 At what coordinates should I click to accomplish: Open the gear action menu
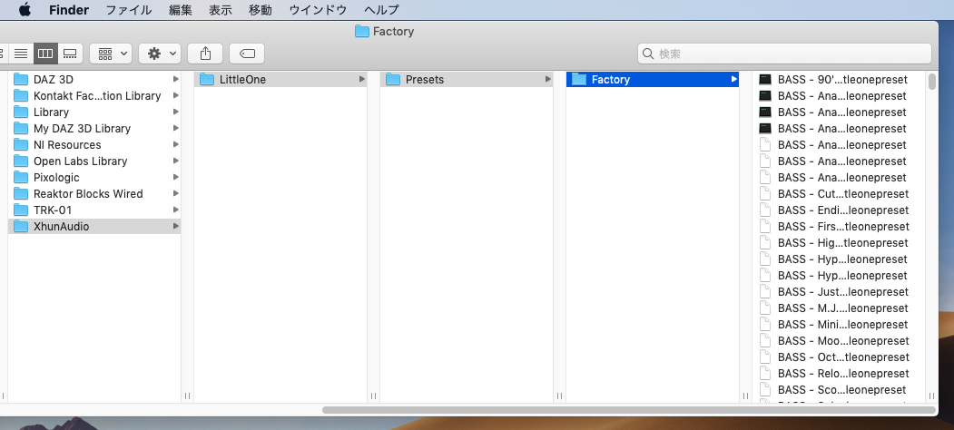[160, 54]
